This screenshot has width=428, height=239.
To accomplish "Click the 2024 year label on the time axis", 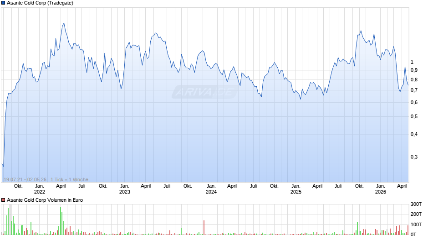I will pos(211,192).
